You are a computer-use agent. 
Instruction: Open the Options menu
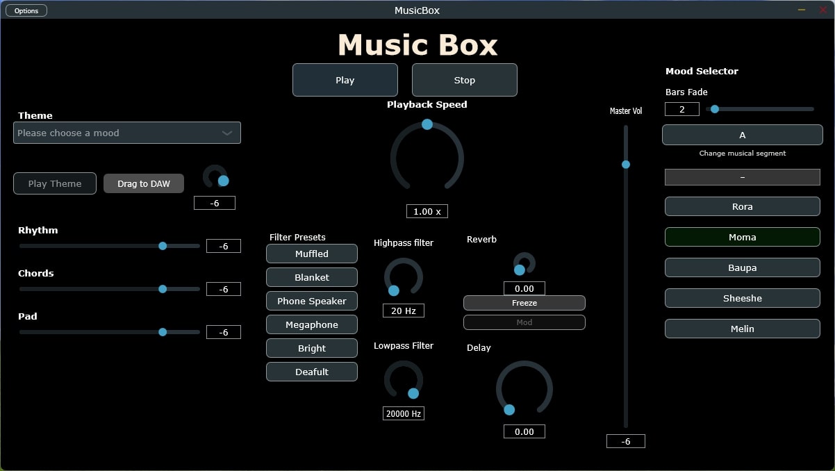pos(26,10)
